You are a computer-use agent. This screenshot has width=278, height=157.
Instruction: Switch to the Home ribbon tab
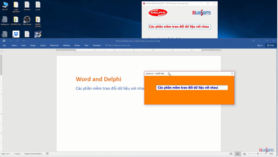tap(14, 45)
